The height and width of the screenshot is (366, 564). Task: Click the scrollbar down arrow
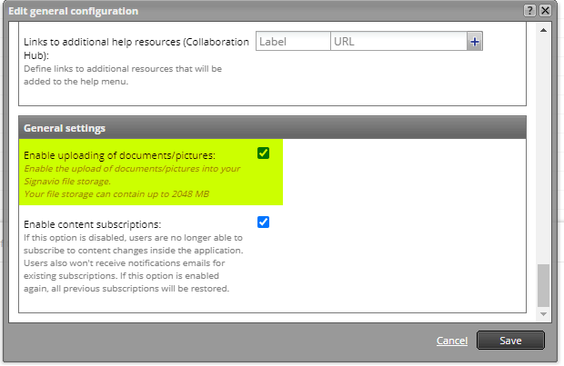coord(543,314)
